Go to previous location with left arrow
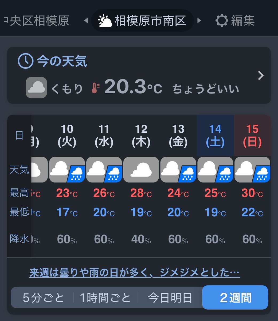 pyautogui.click(x=86, y=21)
